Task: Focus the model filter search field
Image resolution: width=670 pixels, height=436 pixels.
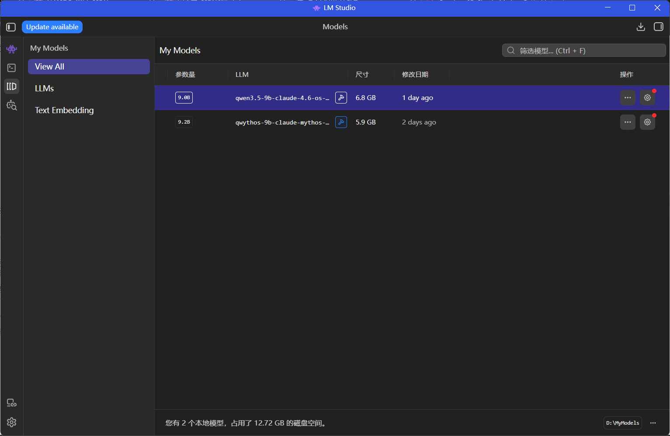Action: click(584, 51)
